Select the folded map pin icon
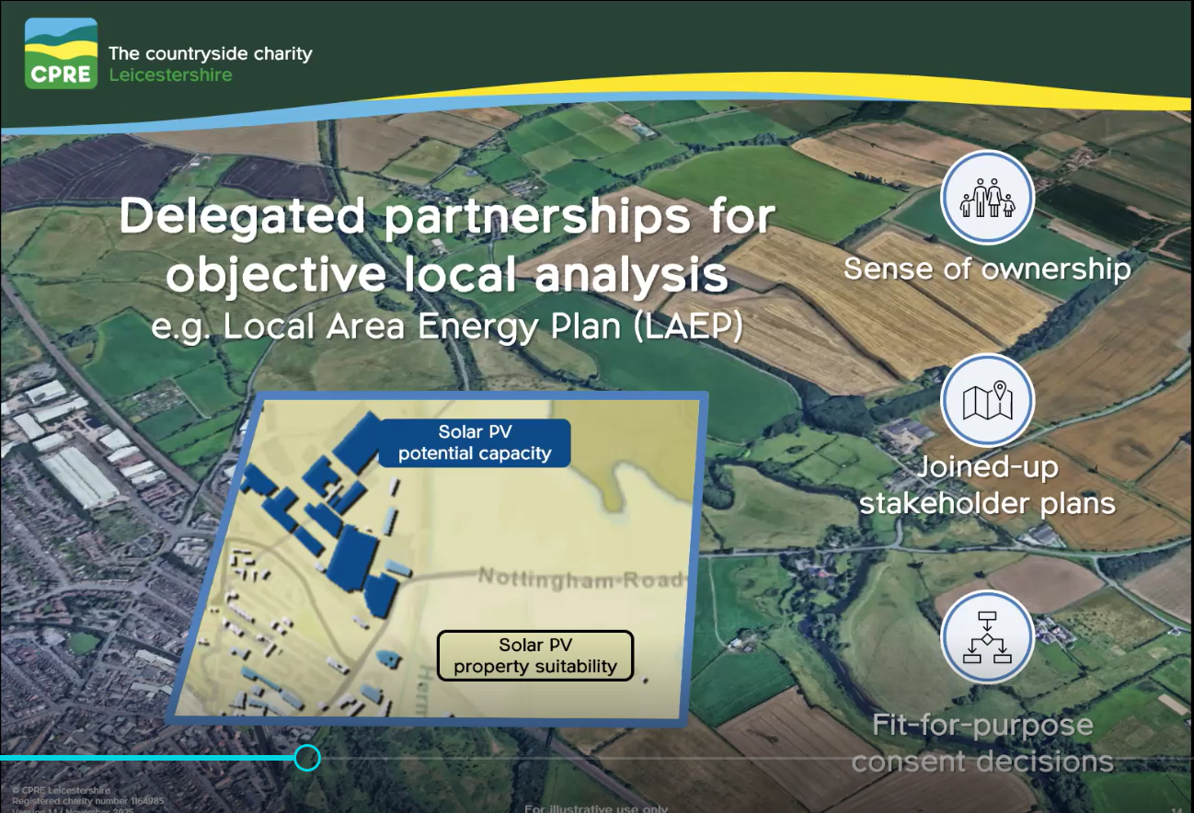The width and height of the screenshot is (1194, 813). pyautogui.click(x=988, y=400)
